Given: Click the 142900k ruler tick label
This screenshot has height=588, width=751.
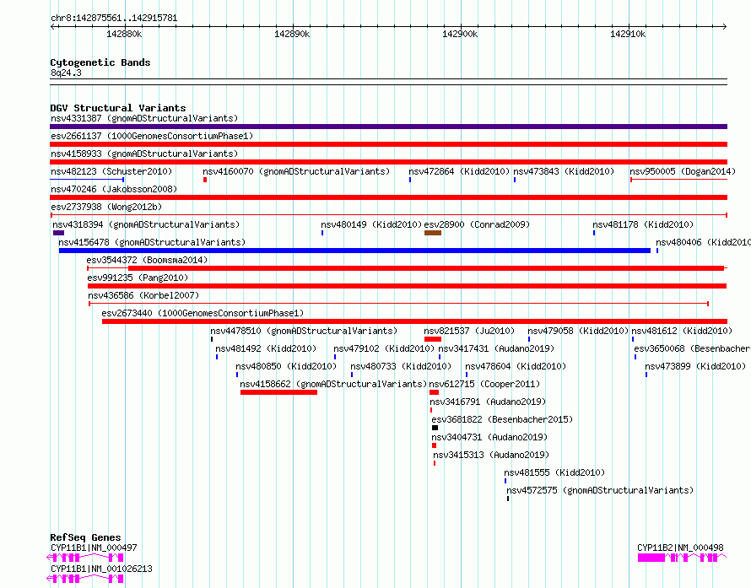Looking at the screenshot, I should 460,34.
